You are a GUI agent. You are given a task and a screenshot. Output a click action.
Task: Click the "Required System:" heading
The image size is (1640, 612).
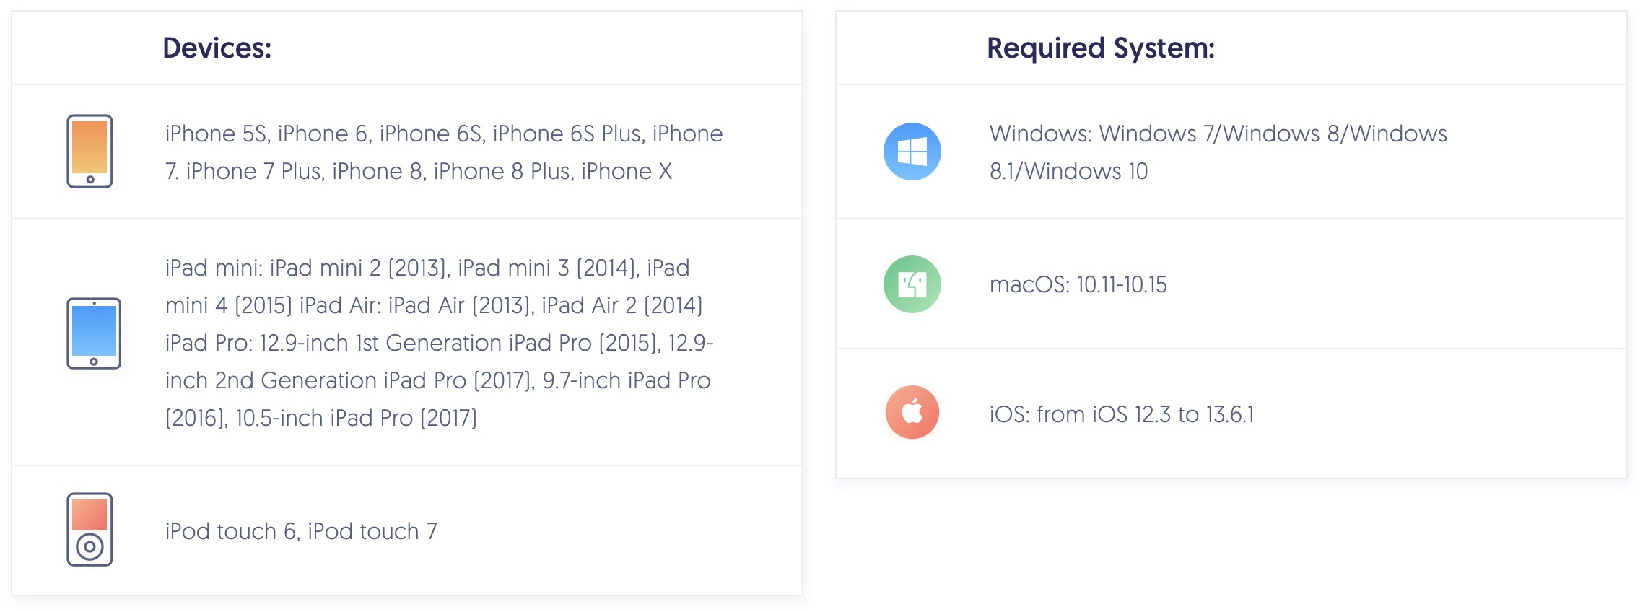coord(1101,48)
